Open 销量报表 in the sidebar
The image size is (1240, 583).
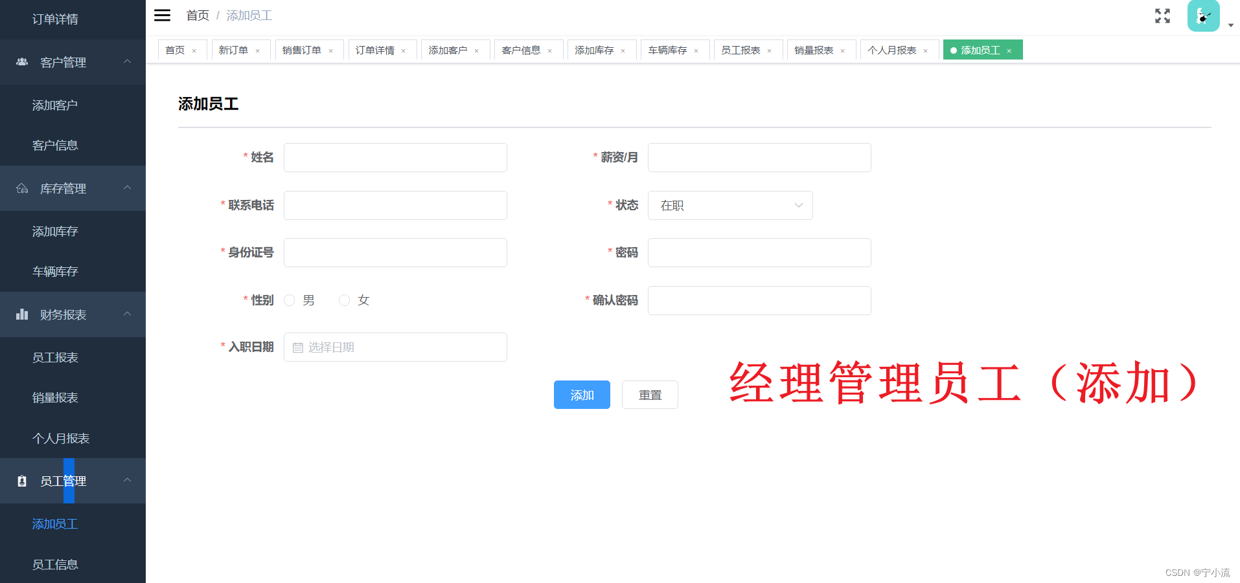tap(73, 397)
